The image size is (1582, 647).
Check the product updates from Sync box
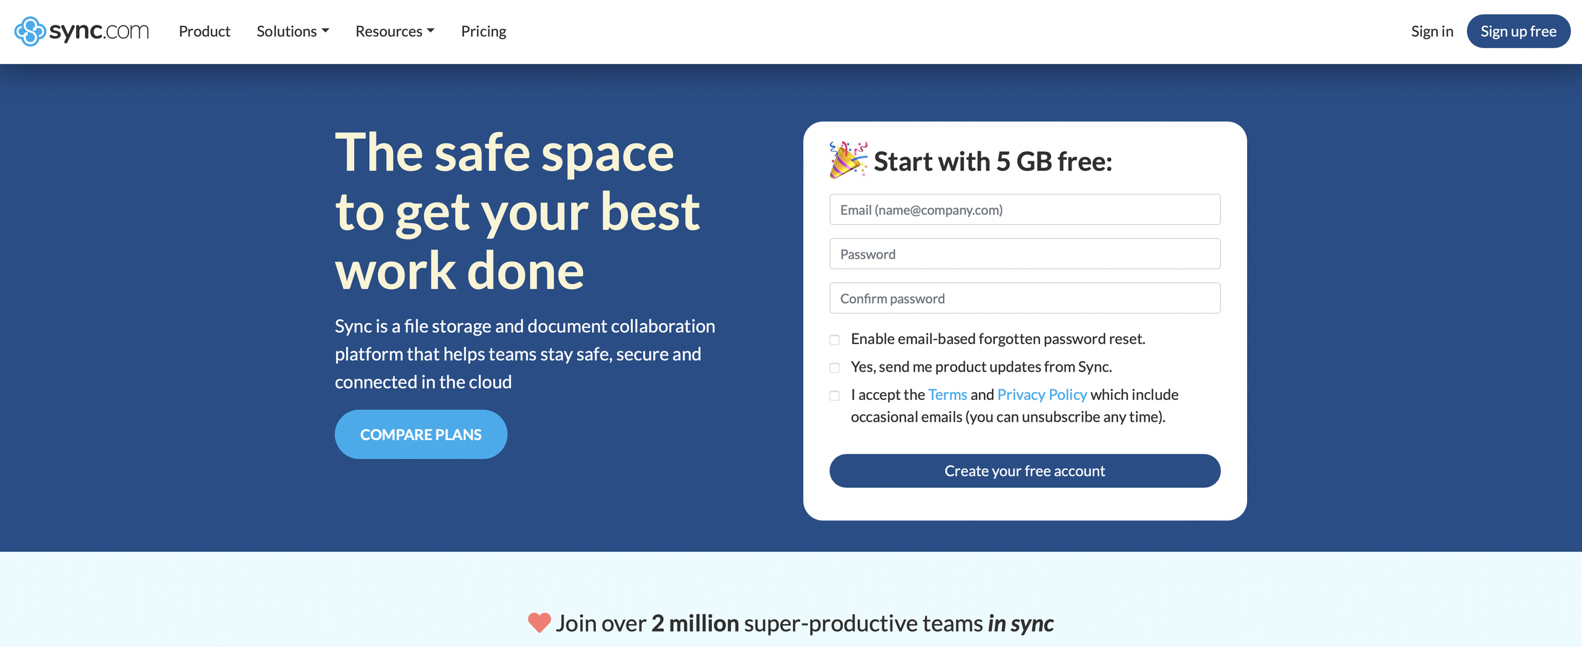pos(834,368)
